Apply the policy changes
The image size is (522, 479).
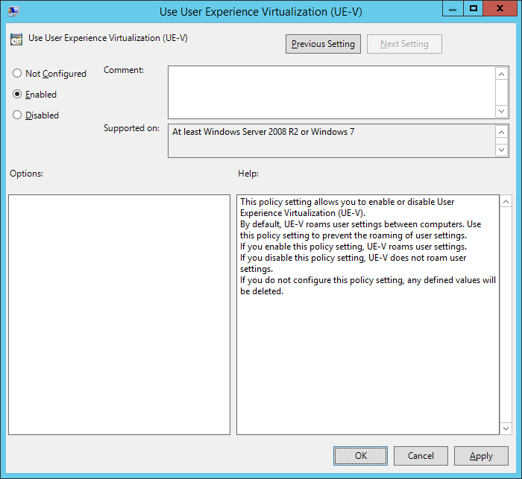point(481,456)
